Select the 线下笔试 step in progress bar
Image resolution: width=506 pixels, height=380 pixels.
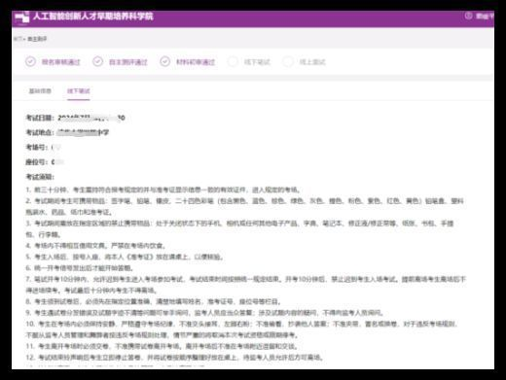257,62
